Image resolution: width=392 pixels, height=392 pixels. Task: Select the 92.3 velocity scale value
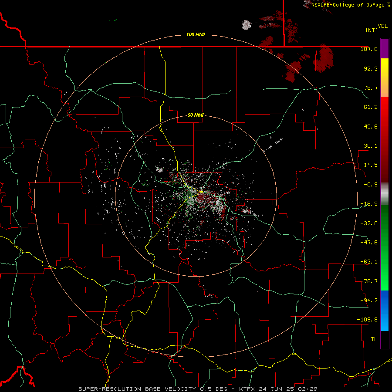[371, 68]
